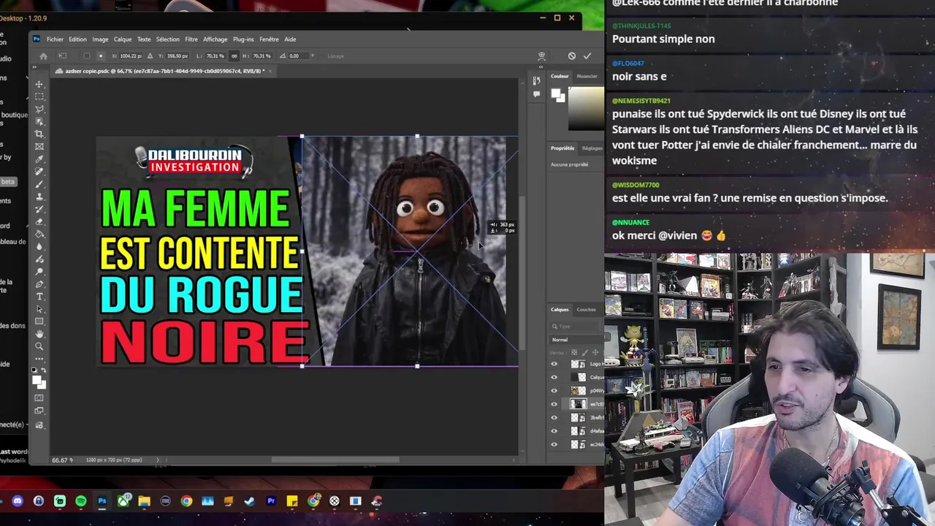Select the Frame tool
This screenshot has height=526, width=935.
point(39,147)
